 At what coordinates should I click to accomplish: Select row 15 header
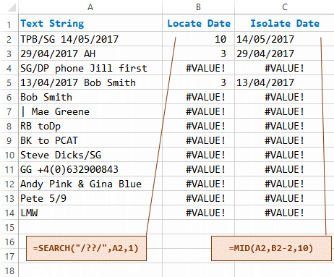[9, 227]
